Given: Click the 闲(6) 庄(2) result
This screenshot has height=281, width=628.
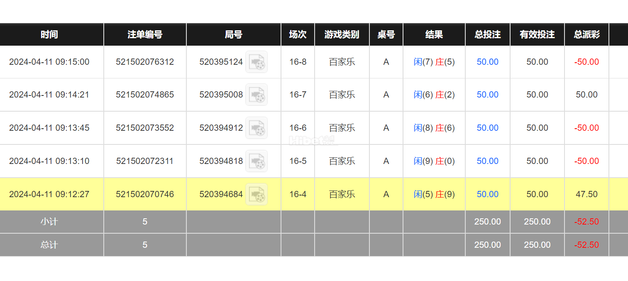Looking at the screenshot, I should [434, 95].
